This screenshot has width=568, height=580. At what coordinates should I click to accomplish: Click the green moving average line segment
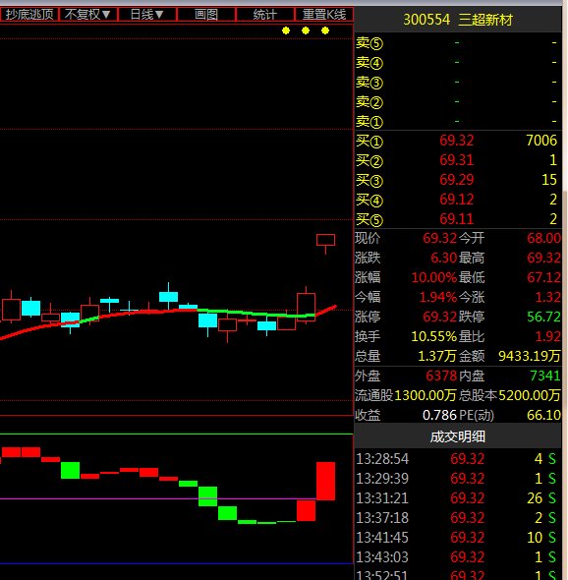256,314
